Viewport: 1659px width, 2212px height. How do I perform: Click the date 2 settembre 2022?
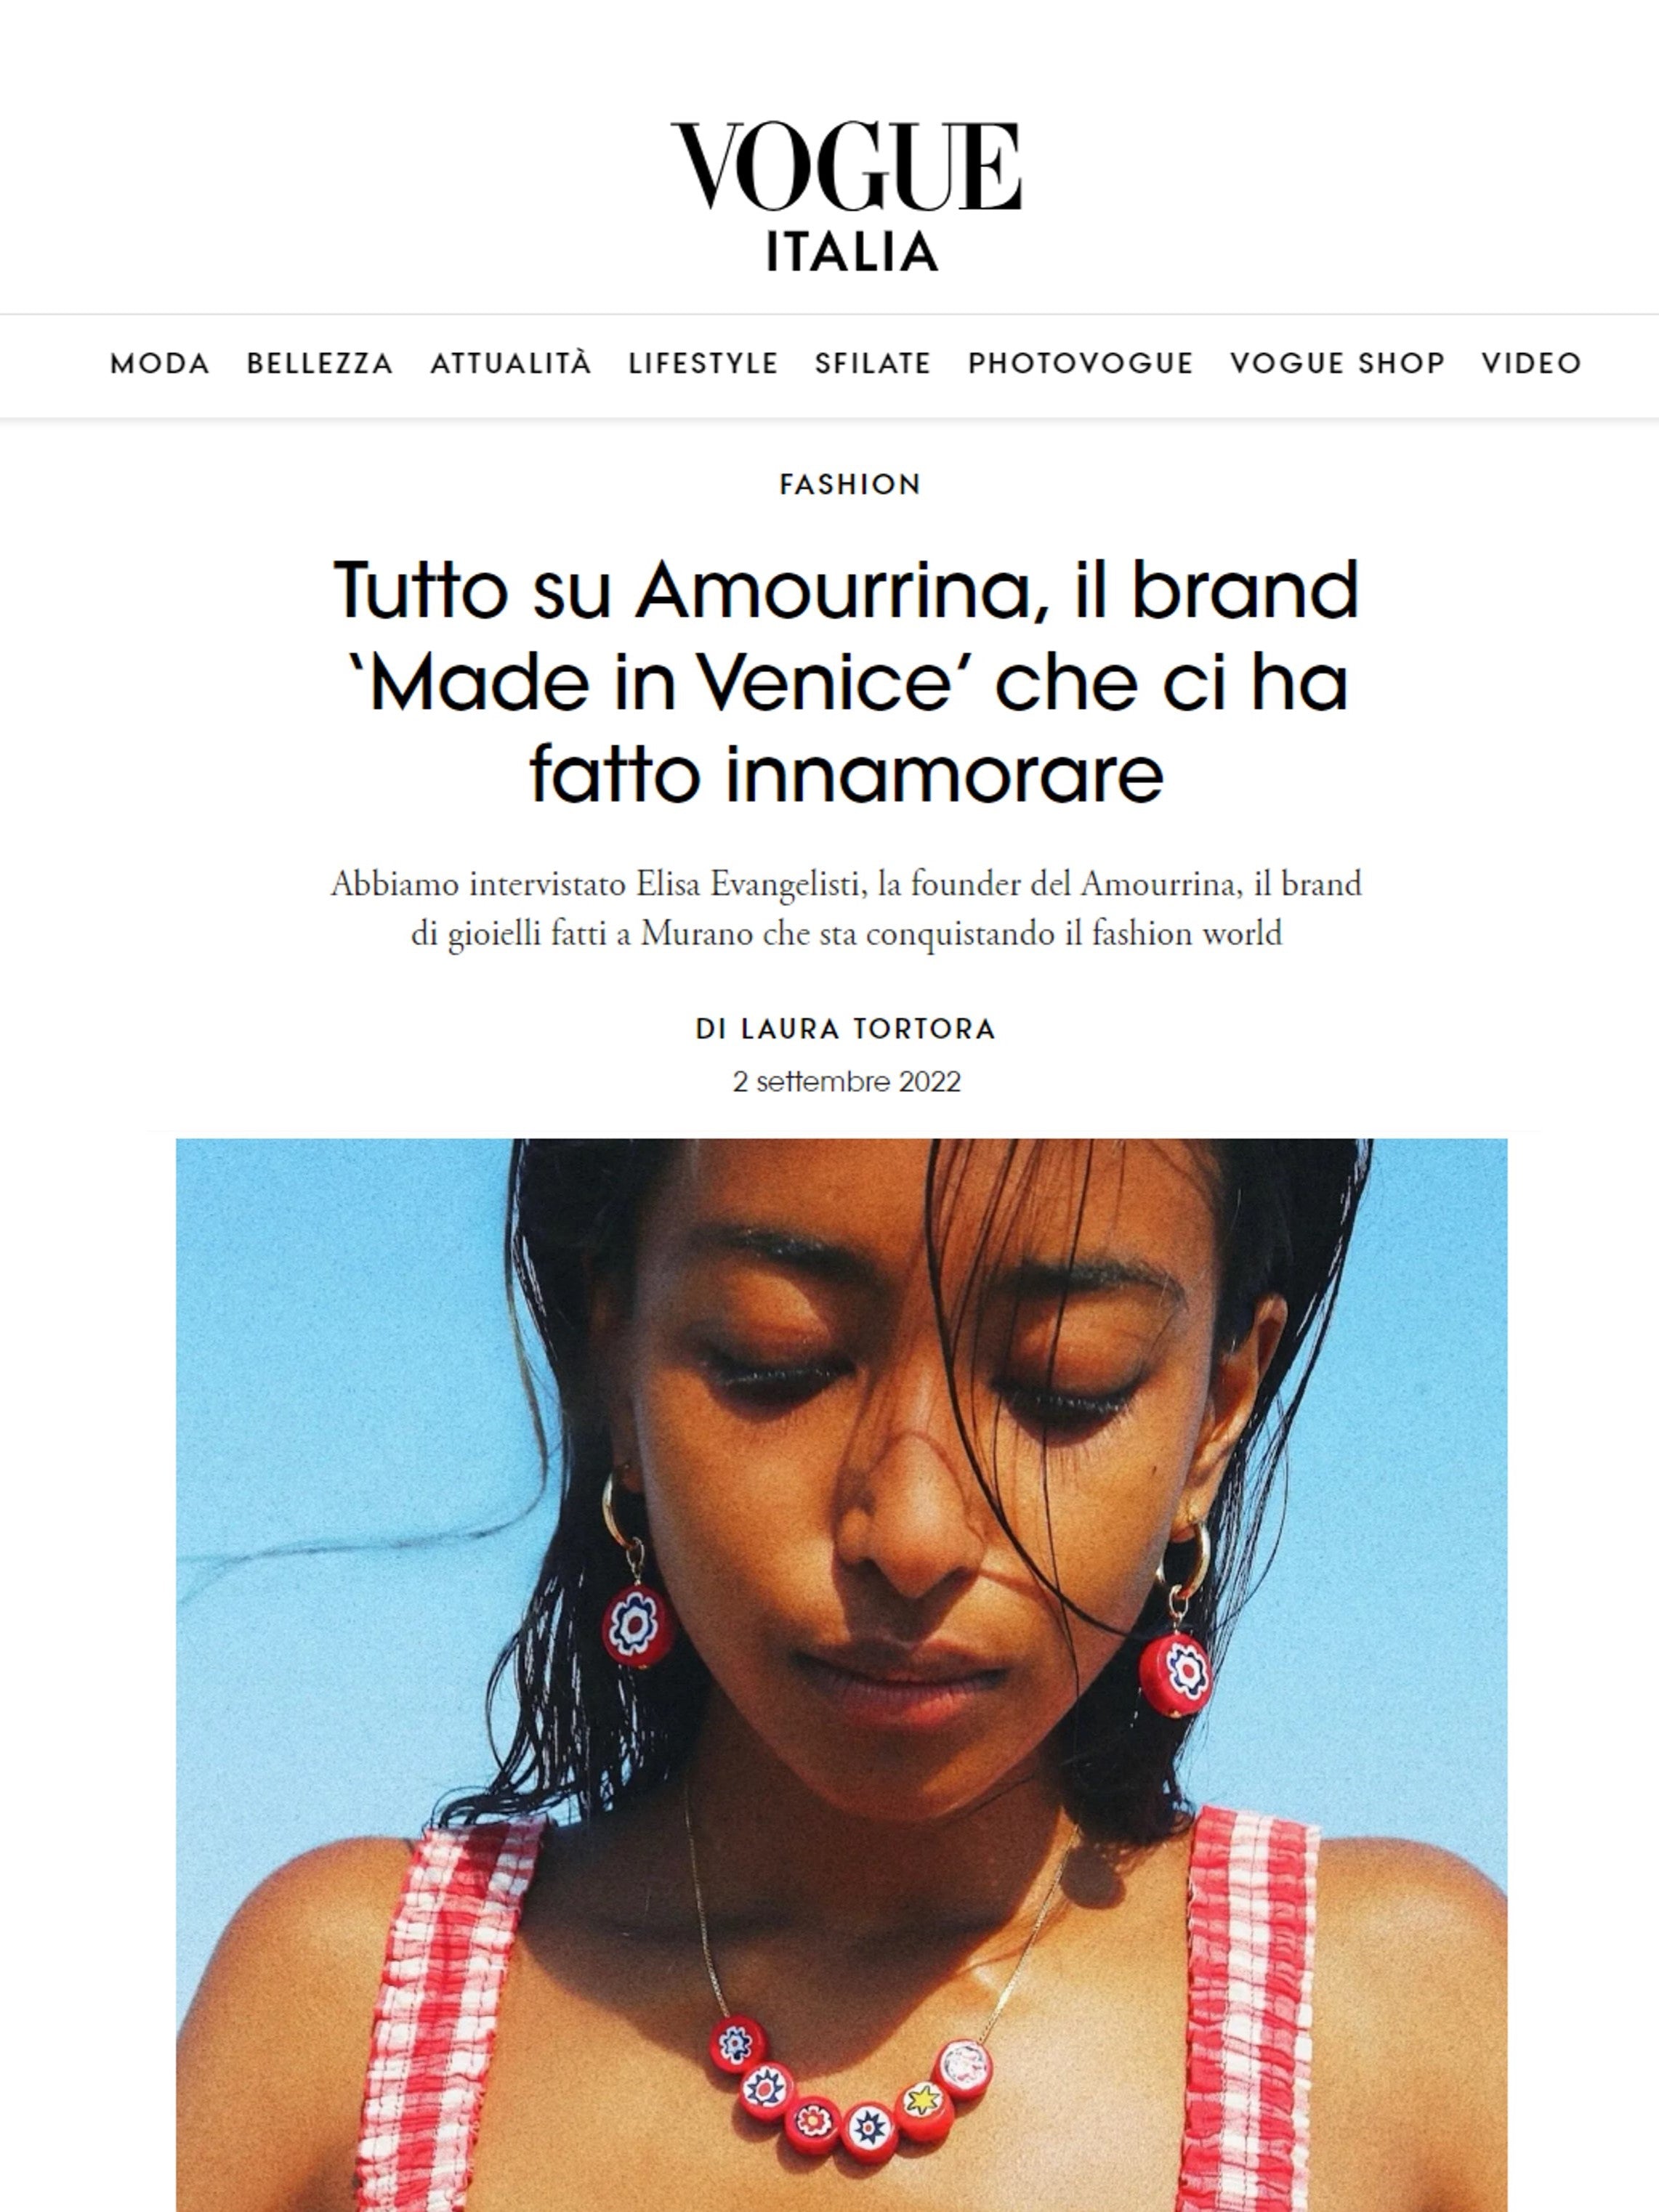(847, 1082)
